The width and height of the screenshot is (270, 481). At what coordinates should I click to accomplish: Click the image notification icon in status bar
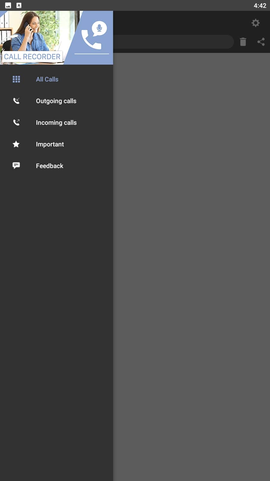click(x=8, y=5)
